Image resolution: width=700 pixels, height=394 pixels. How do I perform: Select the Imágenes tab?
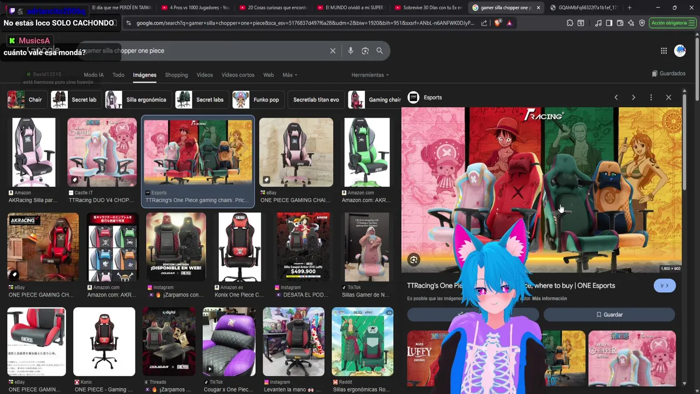pos(144,75)
